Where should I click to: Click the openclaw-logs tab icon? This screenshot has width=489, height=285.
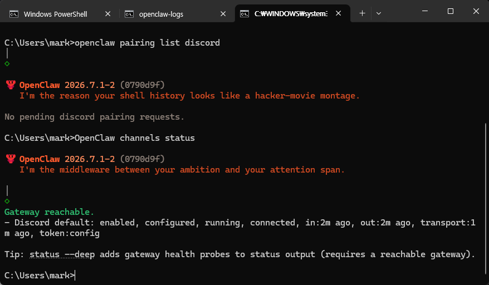pyautogui.click(x=129, y=14)
